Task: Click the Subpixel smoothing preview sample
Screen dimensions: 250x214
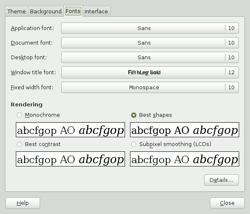Action: (185, 159)
